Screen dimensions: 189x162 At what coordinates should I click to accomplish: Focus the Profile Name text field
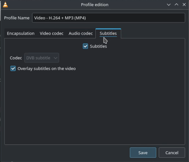coord(109,18)
